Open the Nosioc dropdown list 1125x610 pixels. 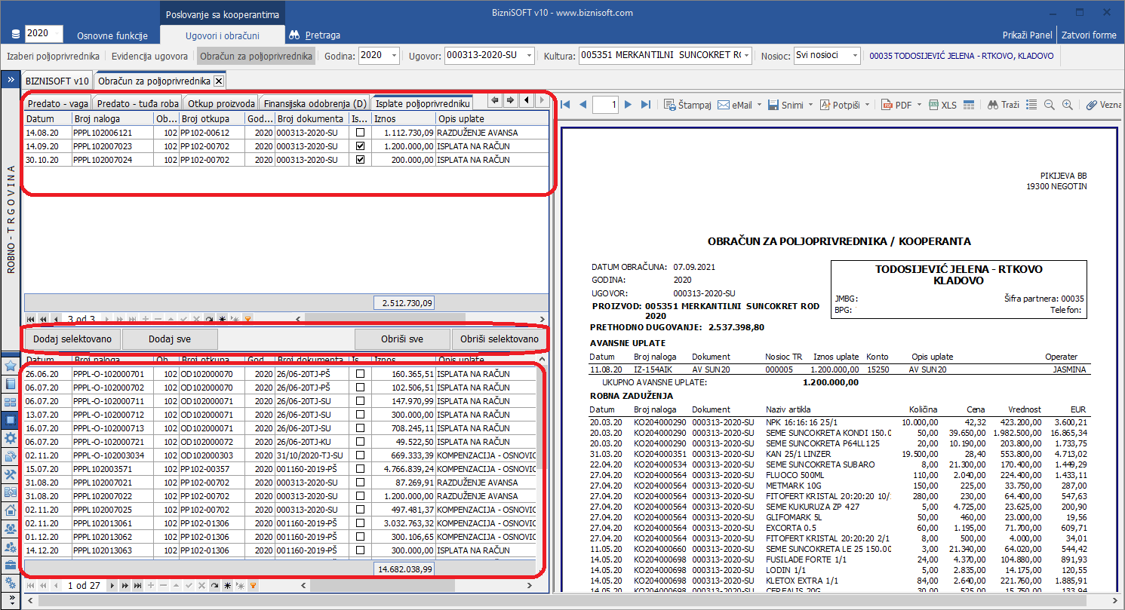[x=853, y=56]
